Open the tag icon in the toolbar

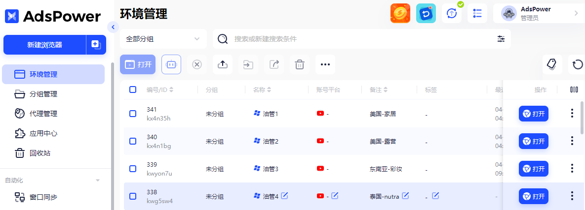coord(552,64)
